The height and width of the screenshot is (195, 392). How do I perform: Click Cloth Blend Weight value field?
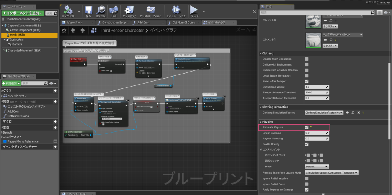(317, 87)
